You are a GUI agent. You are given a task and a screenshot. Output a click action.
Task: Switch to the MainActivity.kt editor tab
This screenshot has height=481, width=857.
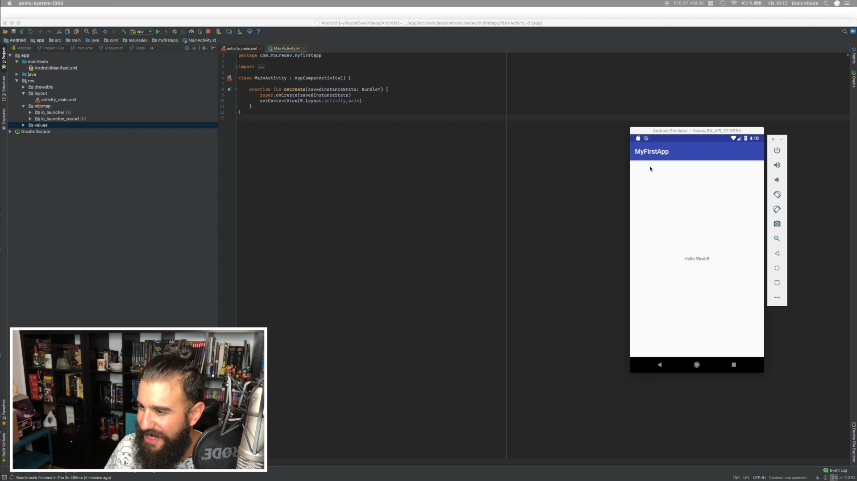coord(286,48)
